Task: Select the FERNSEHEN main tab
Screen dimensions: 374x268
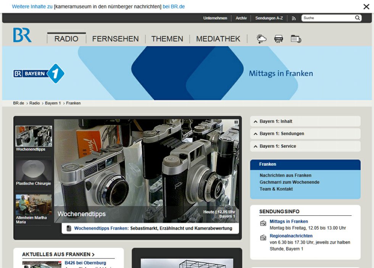Action: tap(115, 39)
